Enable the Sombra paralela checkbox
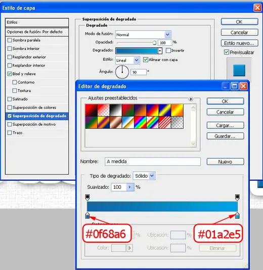The height and width of the screenshot is (270, 263). tap(10, 40)
